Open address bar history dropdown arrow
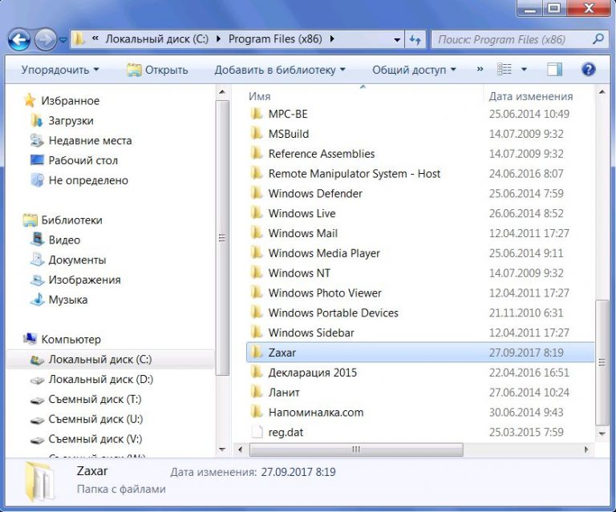This screenshot has width=616, height=512. (x=398, y=39)
